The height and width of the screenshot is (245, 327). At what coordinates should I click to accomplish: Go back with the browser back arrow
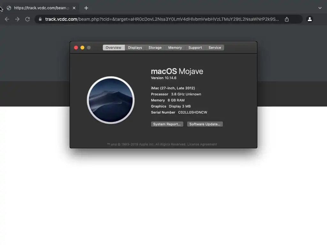(7, 19)
